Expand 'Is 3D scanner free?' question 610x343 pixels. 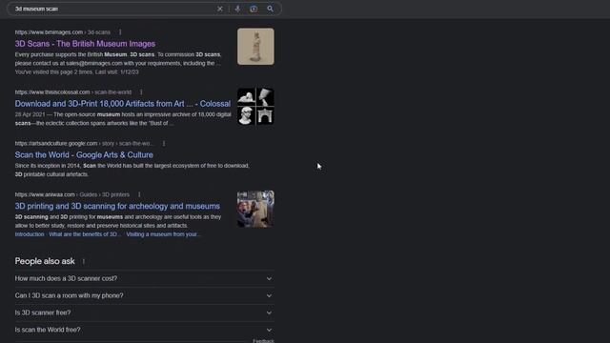point(144,313)
